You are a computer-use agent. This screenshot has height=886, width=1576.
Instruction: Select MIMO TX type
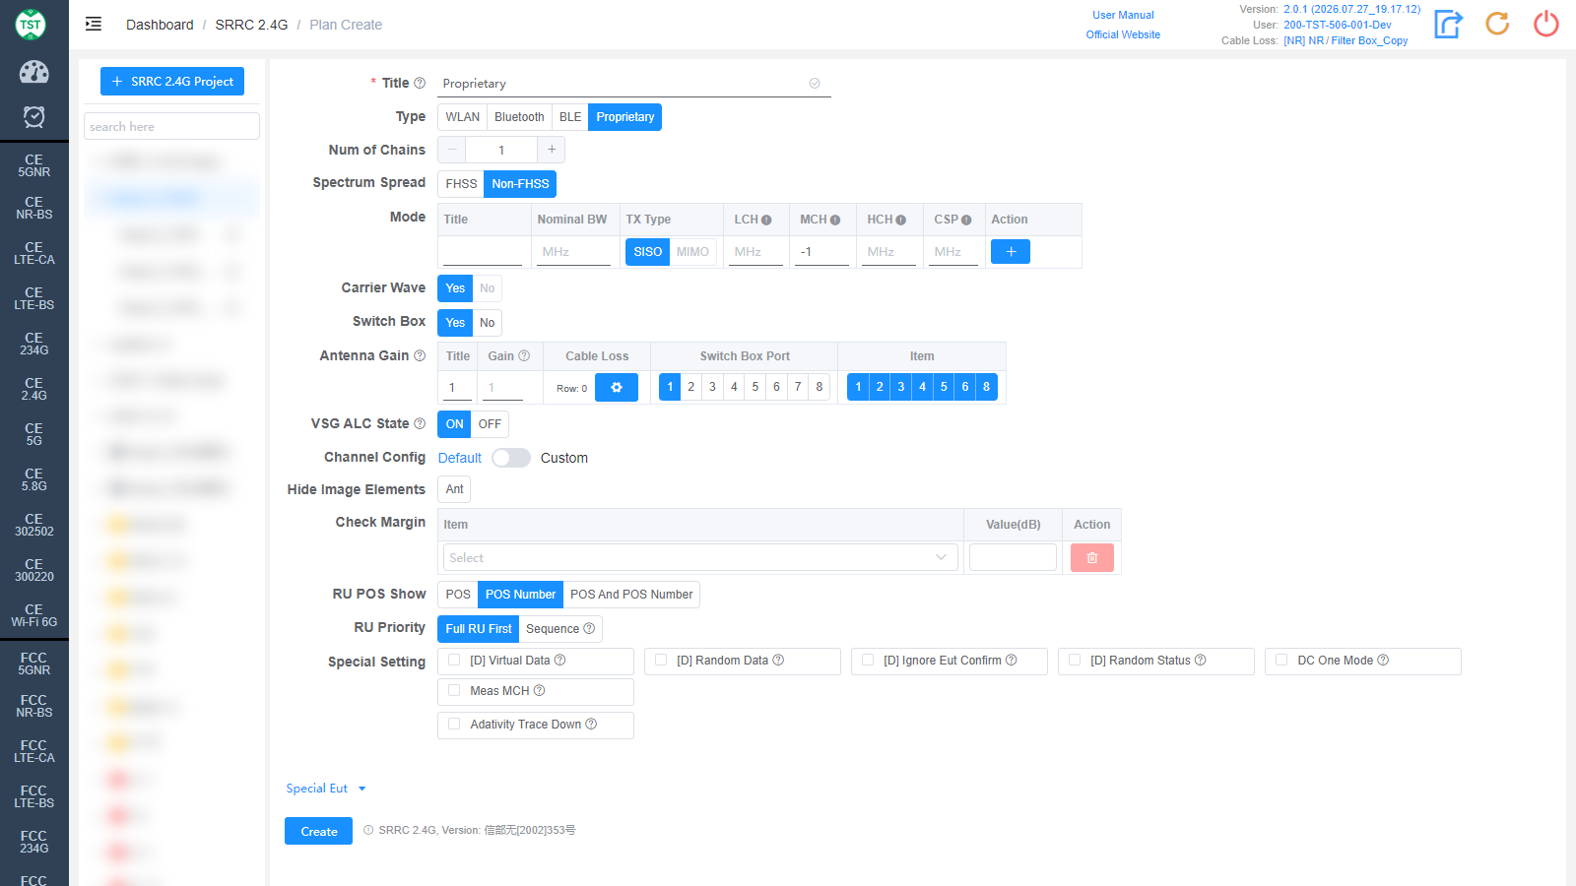[x=692, y=252]
